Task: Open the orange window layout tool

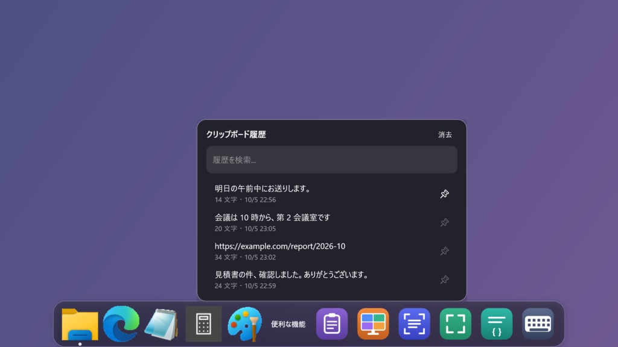Action: [x=373, y=324]
